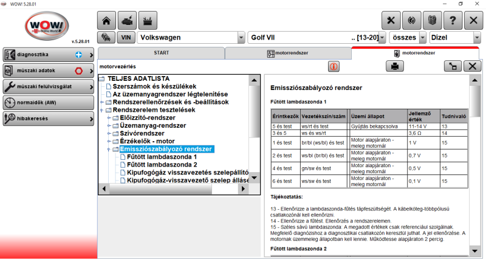Click the tree horizontal scrollbar thumb

coord(160,188)
